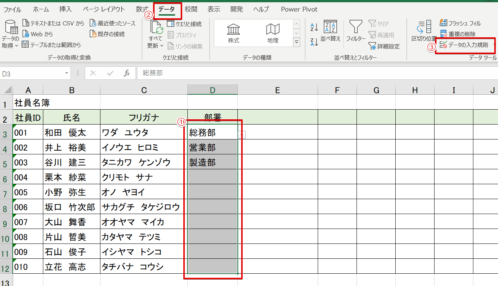498x286 pixels.
Task: Click テキストまたは CSV から import option
Action: (53, 23)
